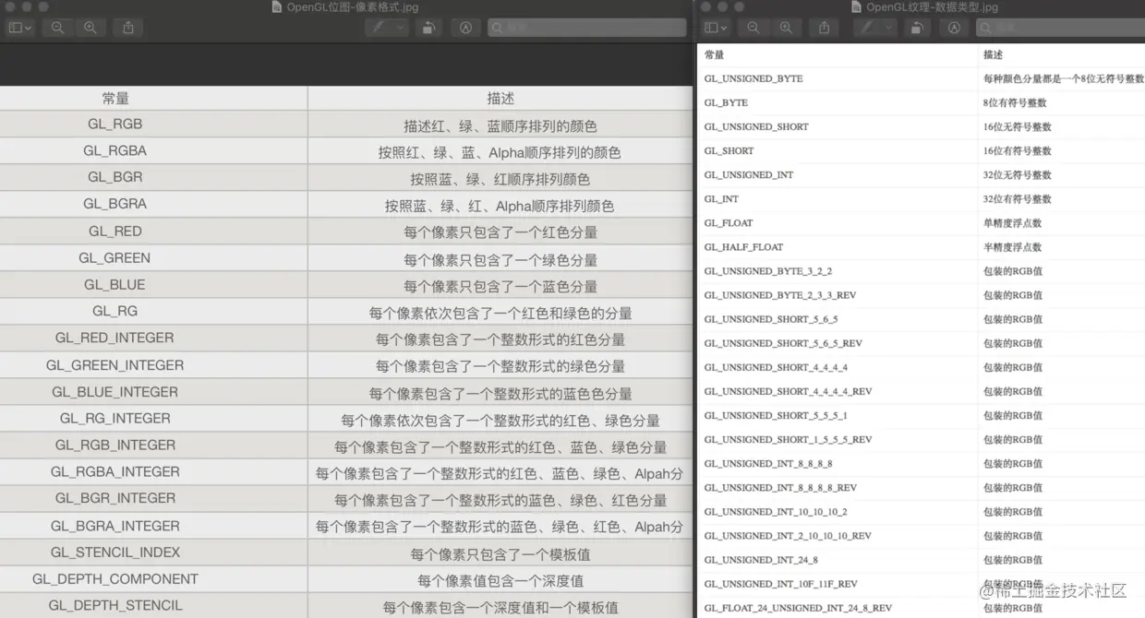Rotate image in the 数据类型.jpg window
Viewport: 1145px width, 618px height.
(917, 28)
